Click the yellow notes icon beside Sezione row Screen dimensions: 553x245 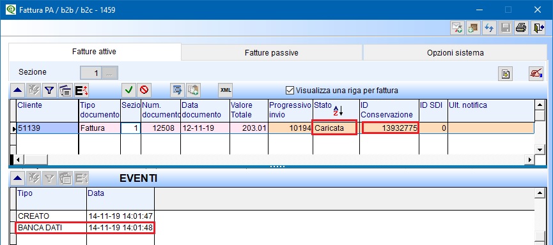[x=506, y=74]
